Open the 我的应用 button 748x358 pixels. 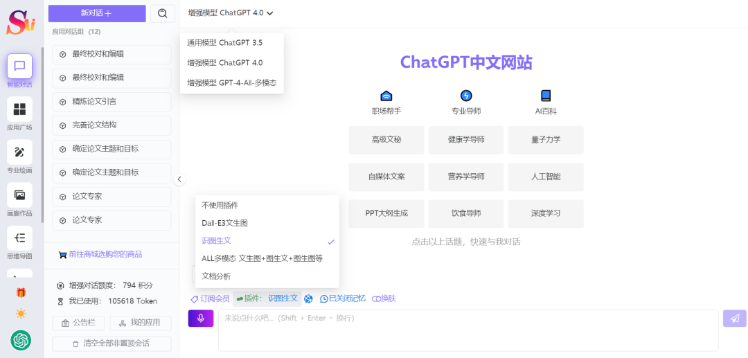pyautogui.click(x=140, y=323)
